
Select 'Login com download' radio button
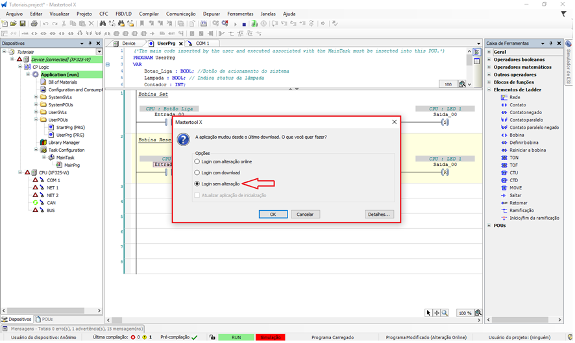[198, 172]
